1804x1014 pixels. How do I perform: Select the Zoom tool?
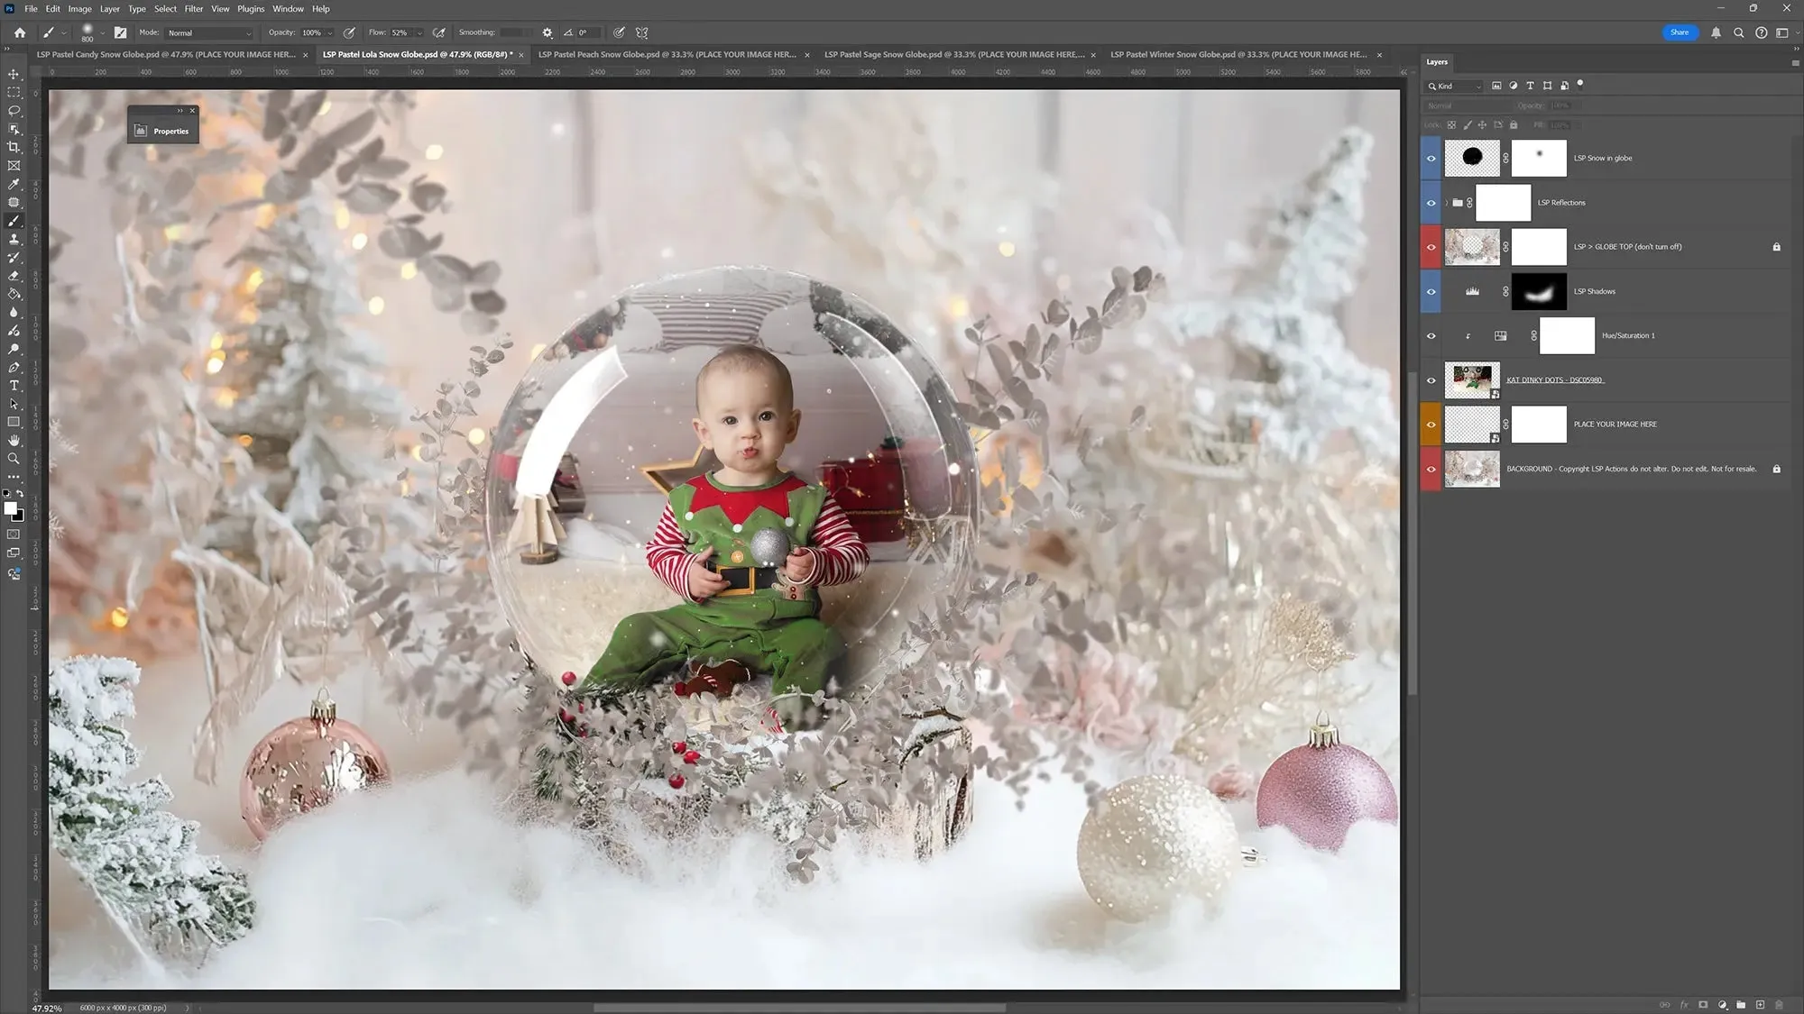tap(14, 459)
